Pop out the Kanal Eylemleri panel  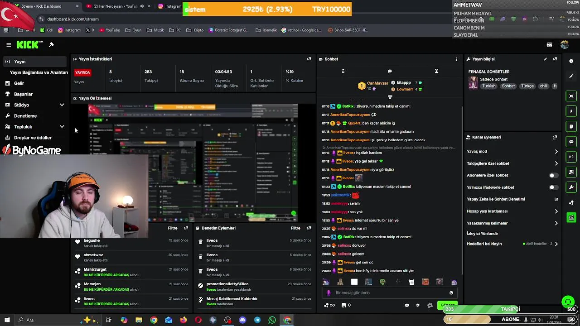(x=555, y=137)
